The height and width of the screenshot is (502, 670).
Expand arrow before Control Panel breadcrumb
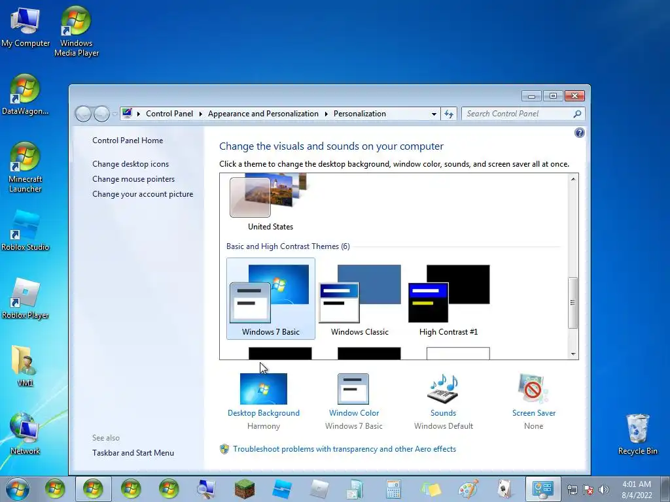pos(139,114)
